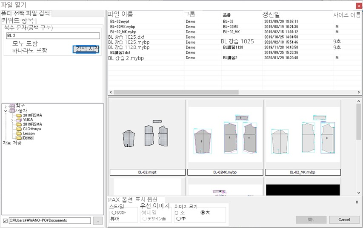This screenshot has height=228, width=363.
Task: Select the 2019FISMA folder icon
Action: click(x=19, y=124)
